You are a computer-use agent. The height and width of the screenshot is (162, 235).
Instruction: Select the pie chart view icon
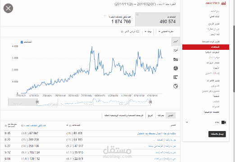click(176, 68)
